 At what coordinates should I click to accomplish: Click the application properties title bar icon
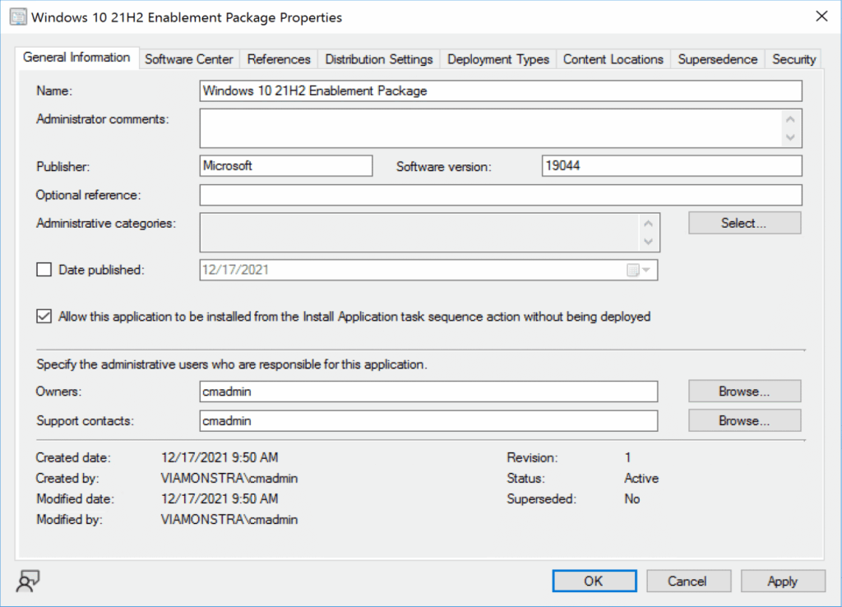pos(17,16)
